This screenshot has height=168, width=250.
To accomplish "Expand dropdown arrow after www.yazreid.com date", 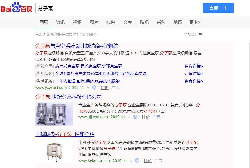I will (88, 88).
